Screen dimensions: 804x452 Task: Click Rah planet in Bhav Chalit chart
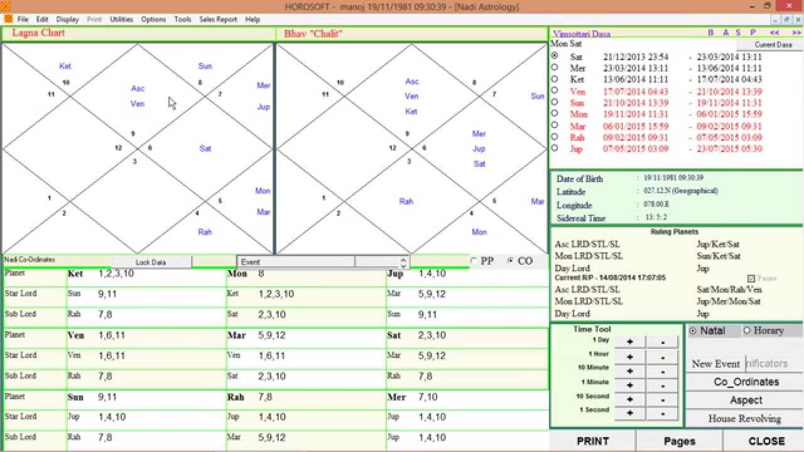(x=406, y=202)
